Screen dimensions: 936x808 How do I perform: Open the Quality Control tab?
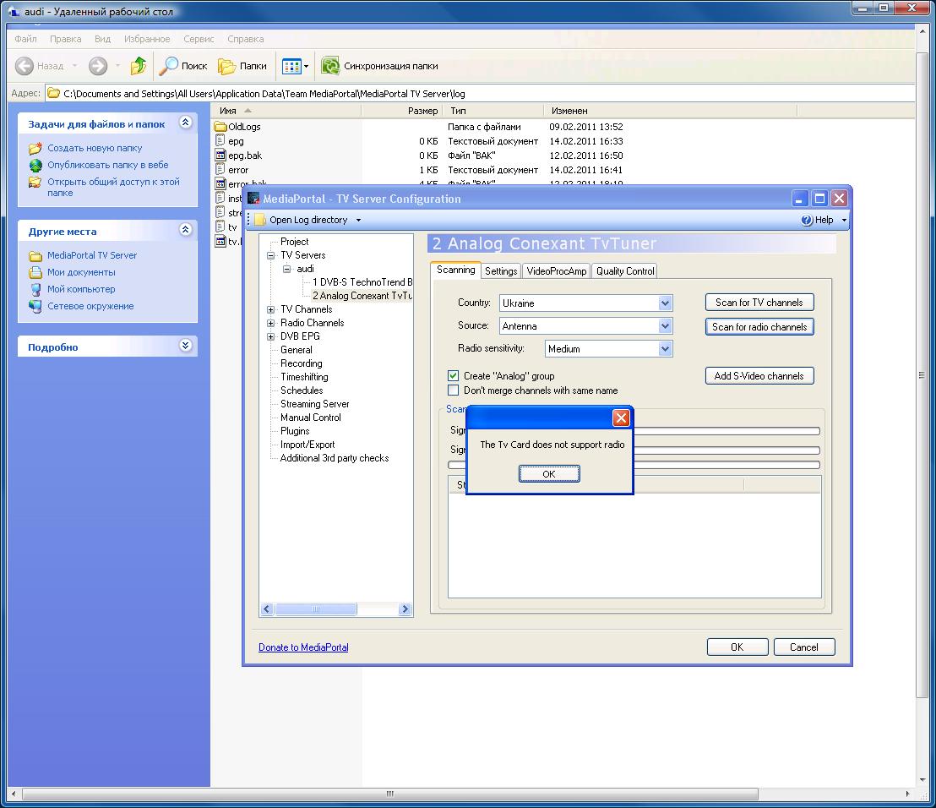(x=625, y=271)
